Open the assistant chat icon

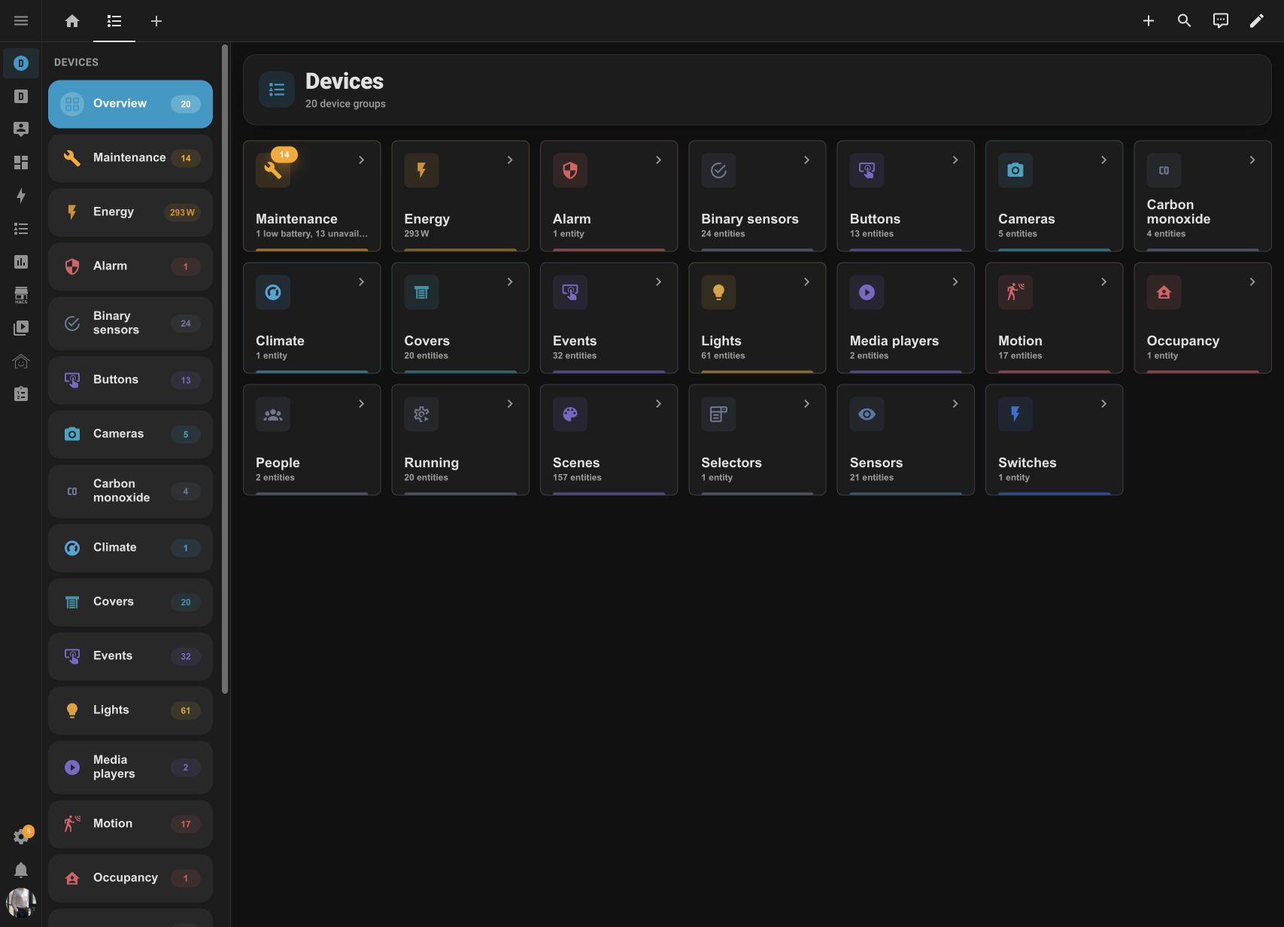point(1221,21)
